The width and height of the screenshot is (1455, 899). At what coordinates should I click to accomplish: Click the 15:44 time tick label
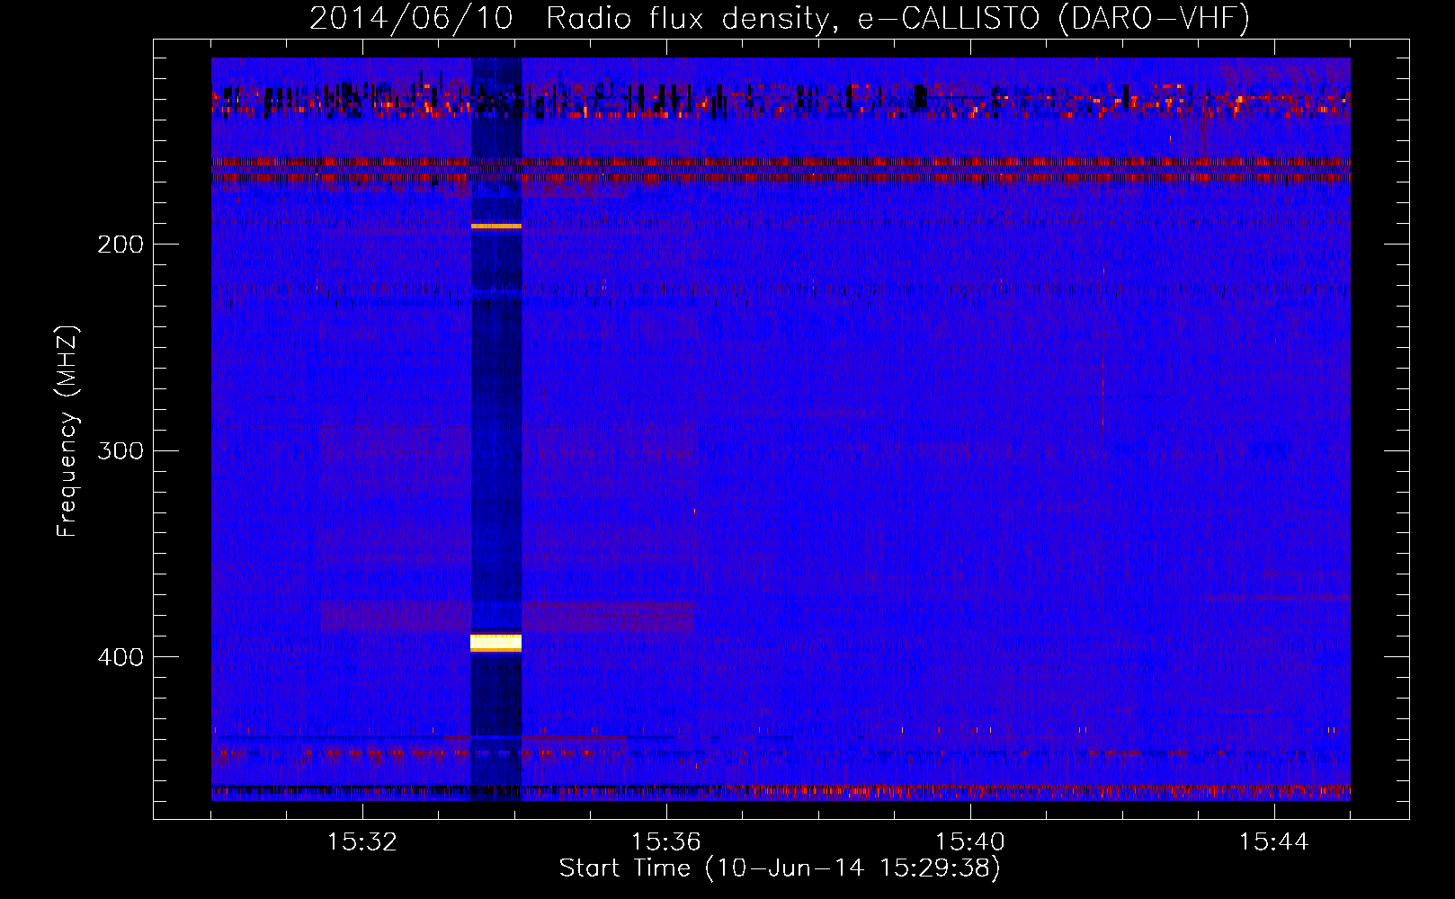(x=1273, y=842)
